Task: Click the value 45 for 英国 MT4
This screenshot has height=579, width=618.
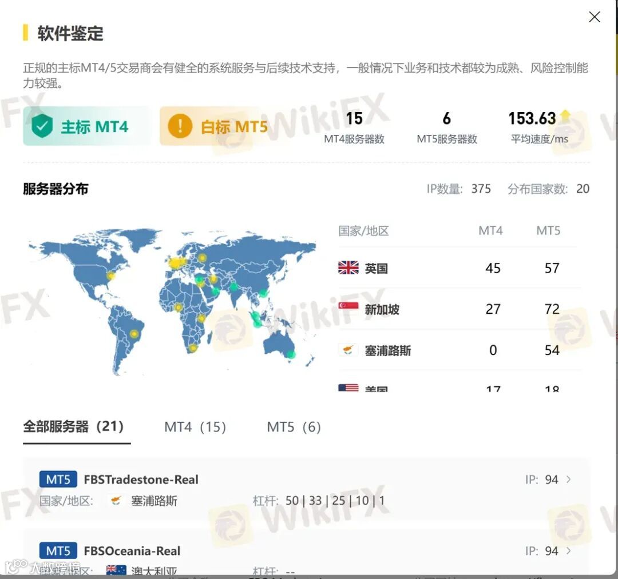Action: [x=493, y=269]
